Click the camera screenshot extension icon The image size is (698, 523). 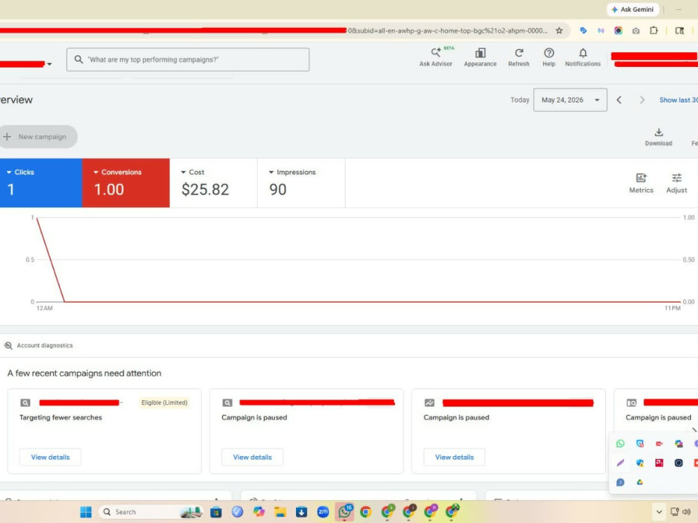click(636, 31)
